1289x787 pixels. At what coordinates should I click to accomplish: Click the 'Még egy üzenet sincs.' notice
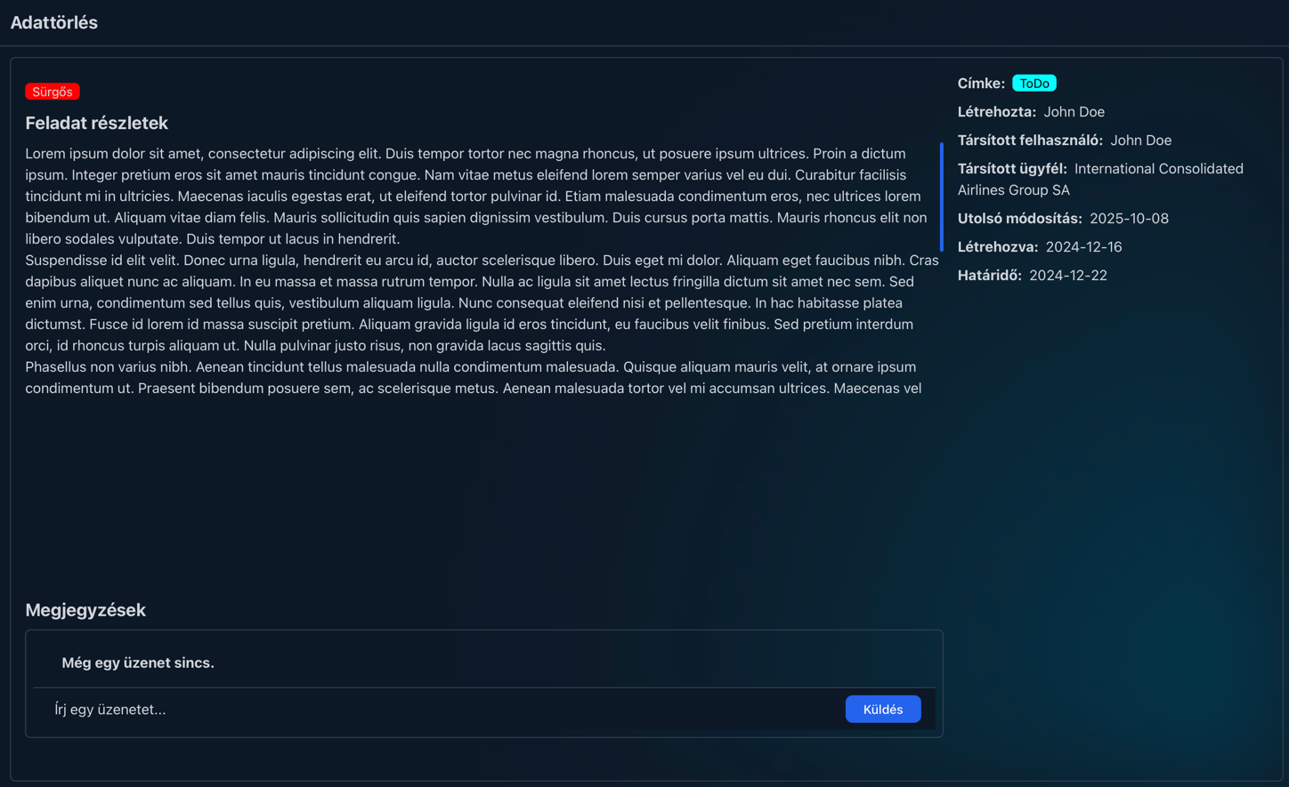(138, 663)
